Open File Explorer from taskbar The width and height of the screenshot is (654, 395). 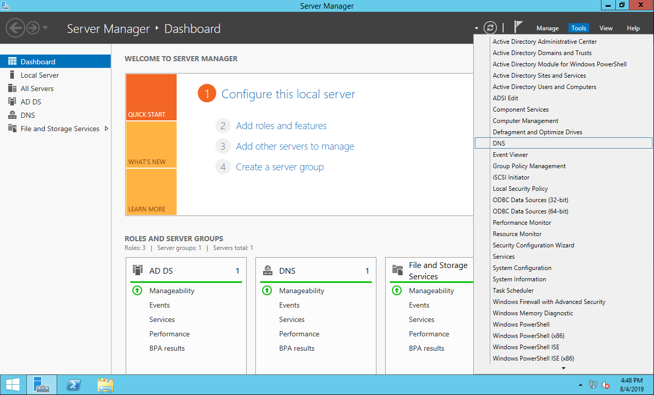pos(106,385)
